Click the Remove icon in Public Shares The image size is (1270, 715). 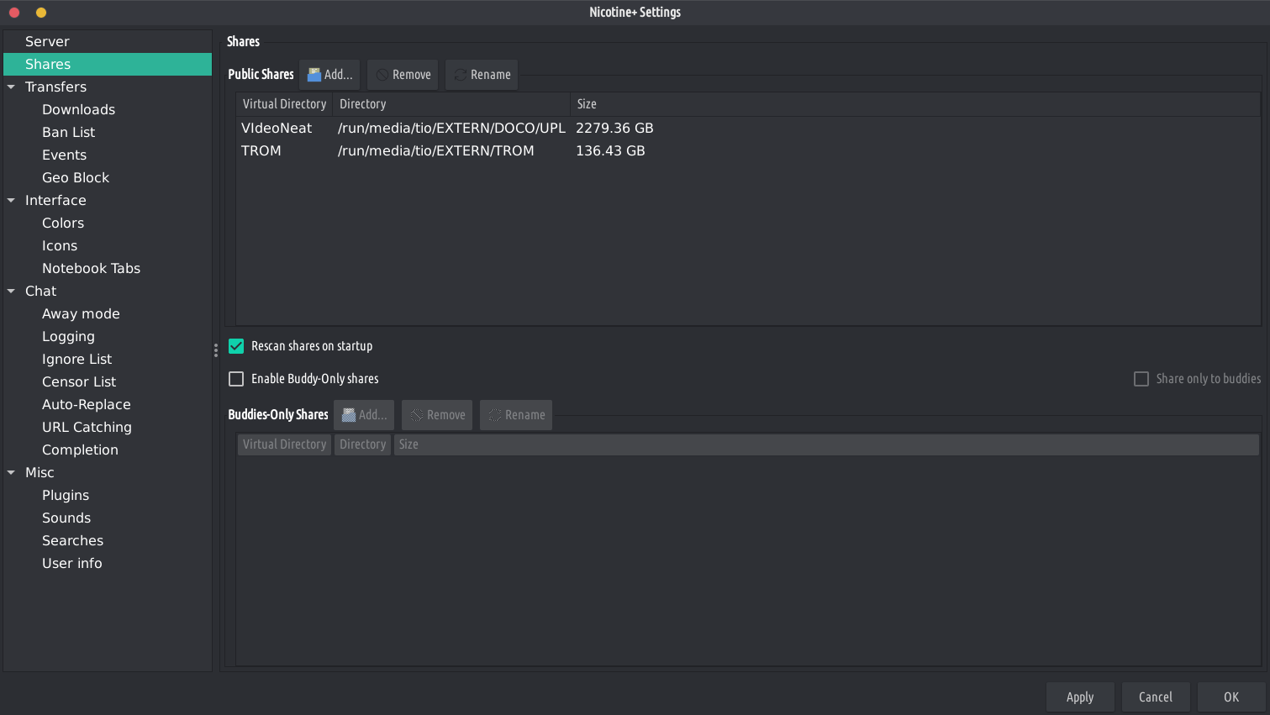[382, 75]
